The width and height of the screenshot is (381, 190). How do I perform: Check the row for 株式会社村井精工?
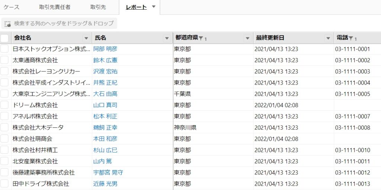[4, 150]
